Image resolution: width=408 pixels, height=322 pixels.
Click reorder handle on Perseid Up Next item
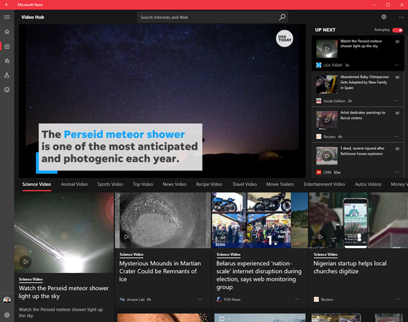click(398, 42)
